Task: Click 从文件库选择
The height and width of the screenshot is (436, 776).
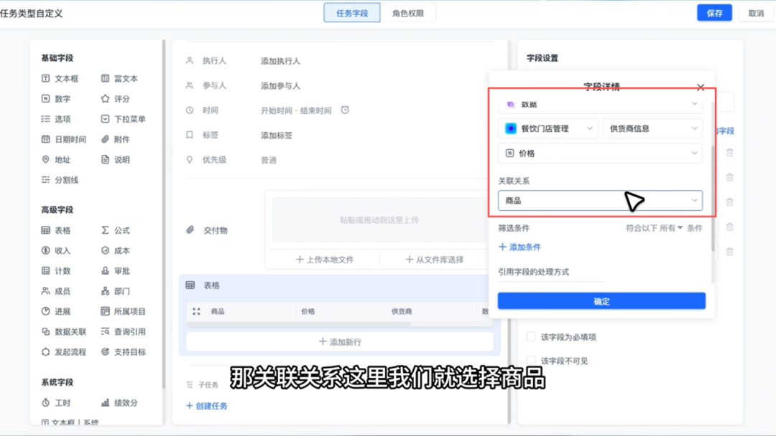Action: point(435,259)
